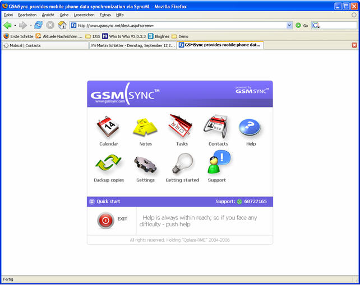360x285 pixels.
Task: Go to the browser home page icon
Action: [62, 25]
